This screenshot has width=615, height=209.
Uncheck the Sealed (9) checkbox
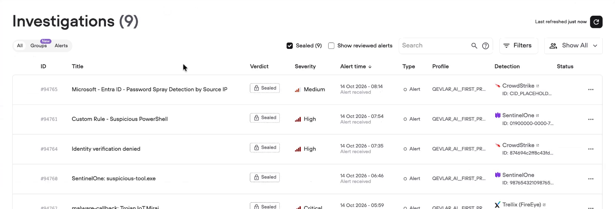point(289,46)
